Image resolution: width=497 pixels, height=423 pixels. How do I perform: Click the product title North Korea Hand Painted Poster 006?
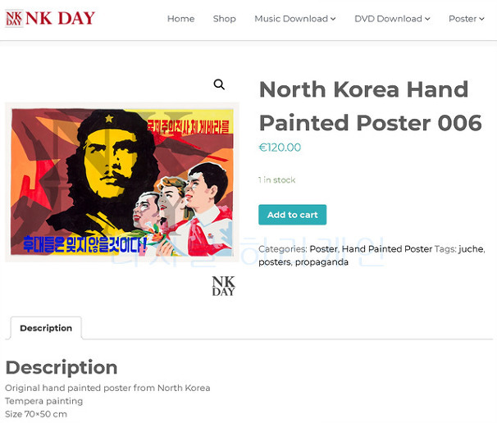[370, 106]
